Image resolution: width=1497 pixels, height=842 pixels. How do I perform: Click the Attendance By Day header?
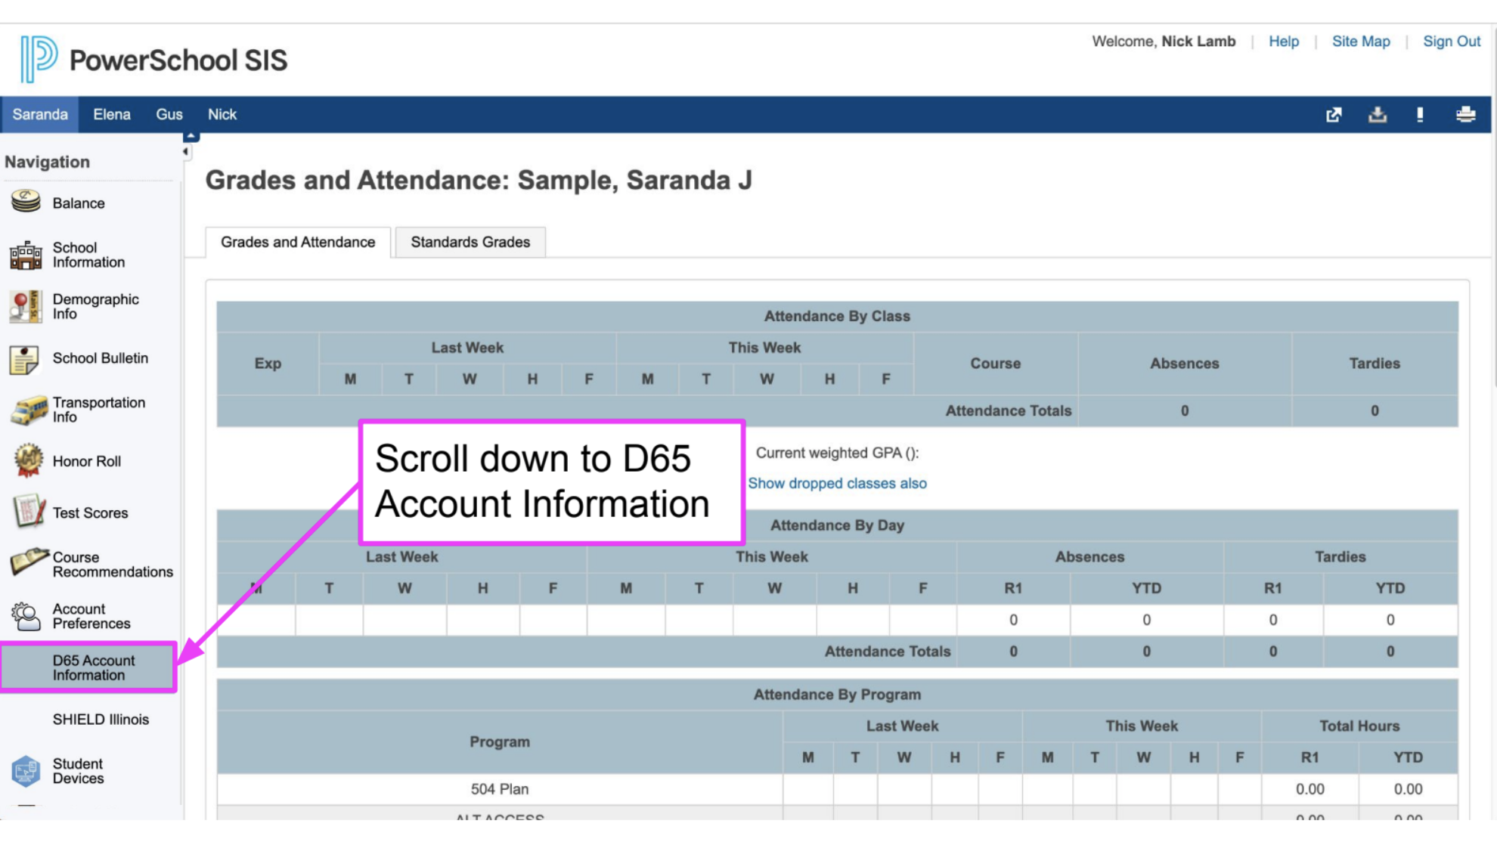tap(837, 525)
